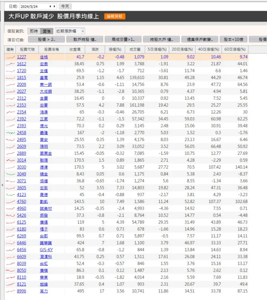This screenshot has width=267, height=300.
Task: Open stock code 6446 link
Action: coord(22,243)
